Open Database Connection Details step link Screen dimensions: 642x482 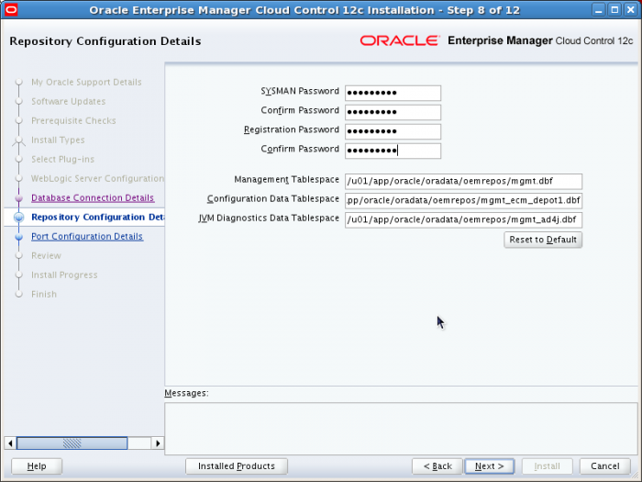(93, 198)
